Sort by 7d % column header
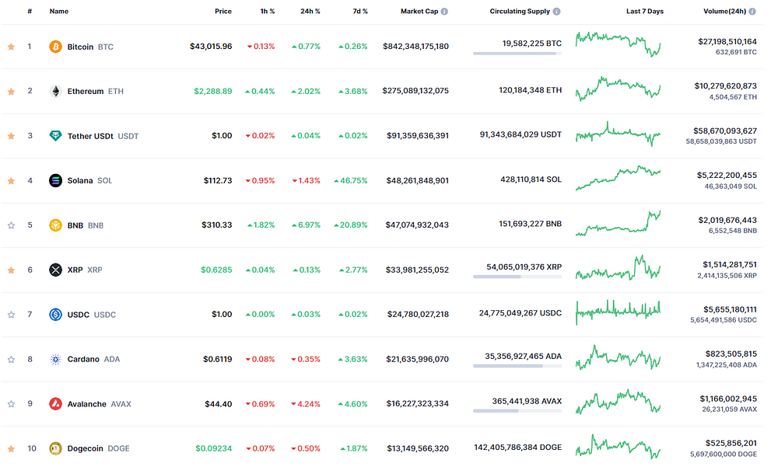 (360, 11)
